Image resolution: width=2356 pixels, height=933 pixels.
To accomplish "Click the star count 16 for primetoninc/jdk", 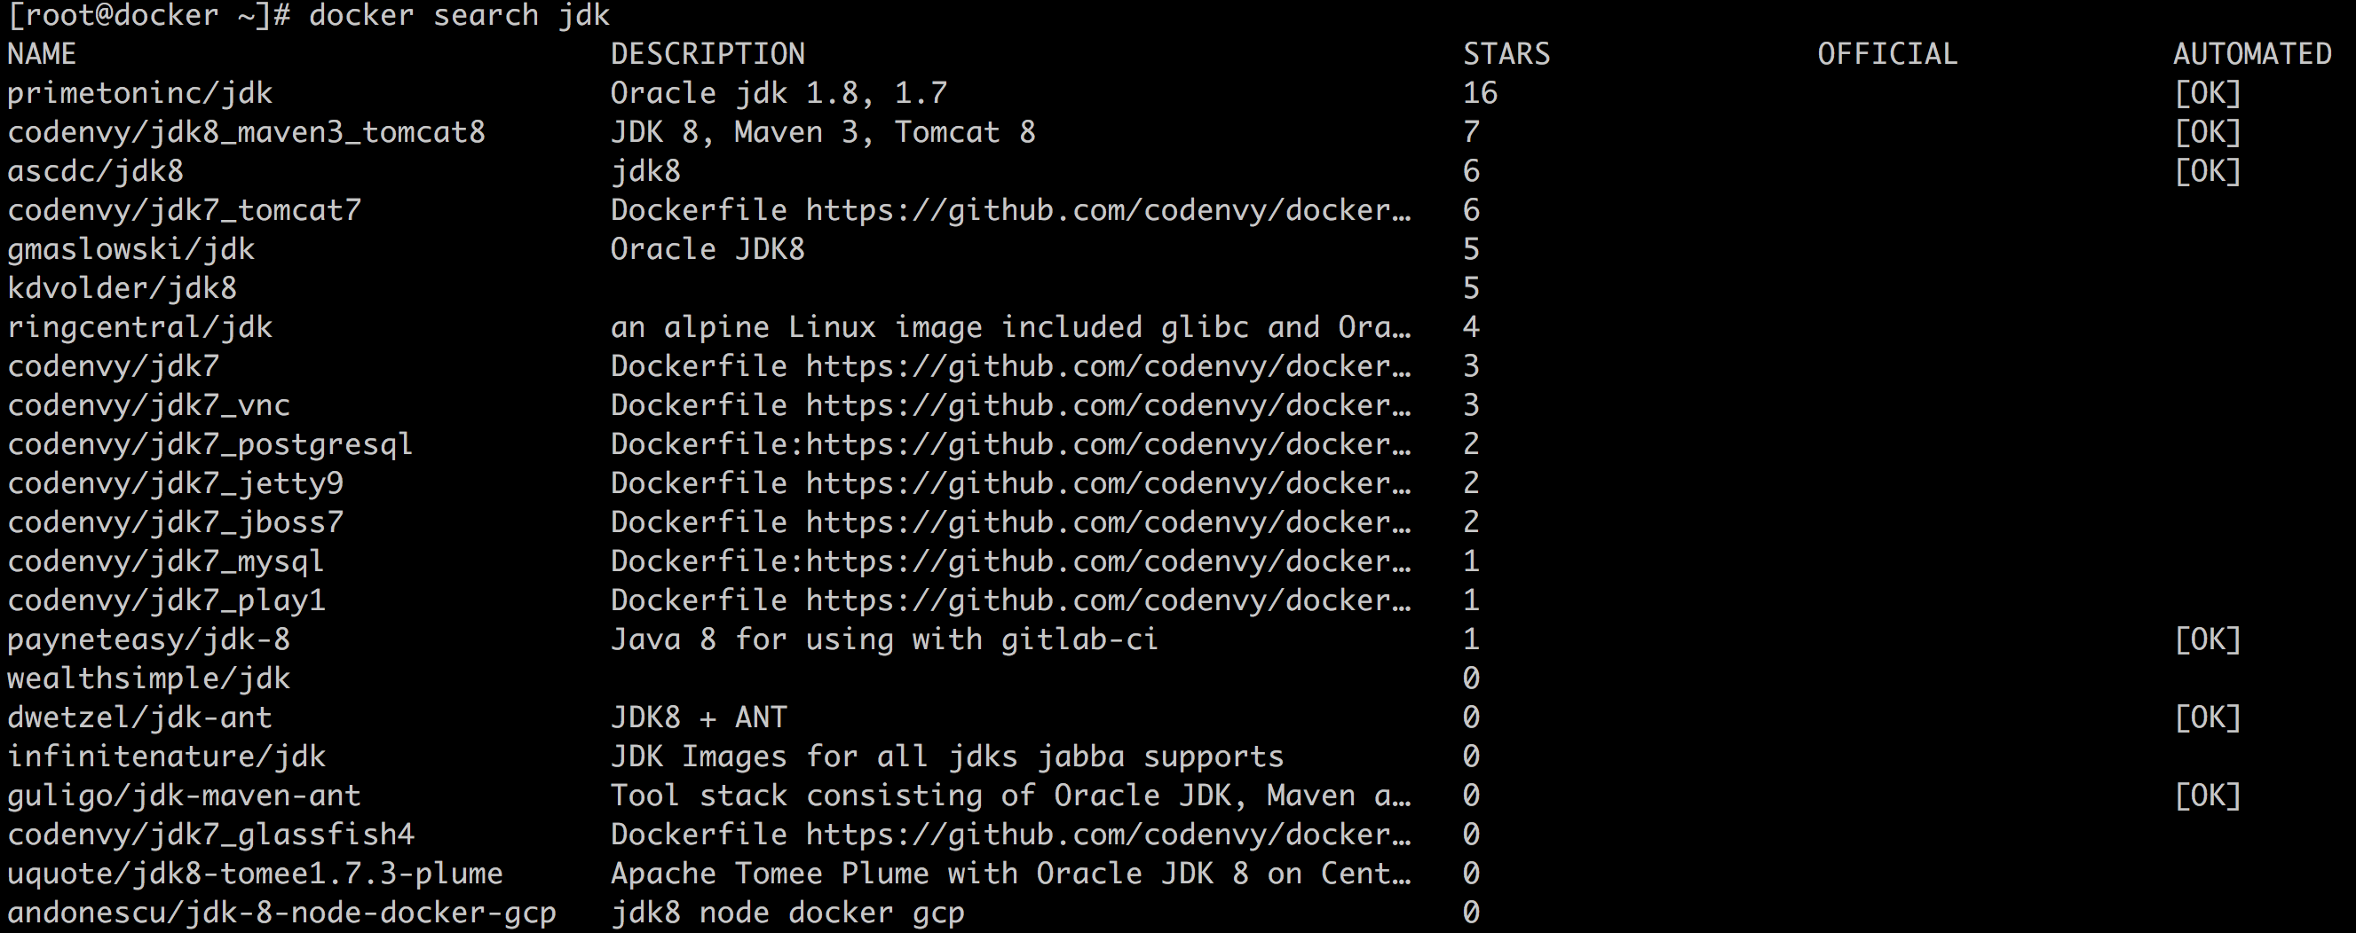I will point(1480,93).
